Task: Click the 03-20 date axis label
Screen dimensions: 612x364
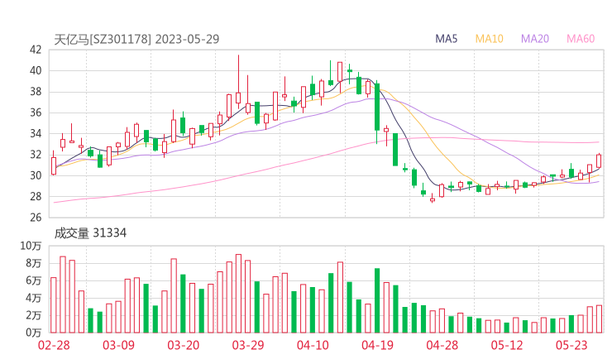Action: [x=184, y=345]
